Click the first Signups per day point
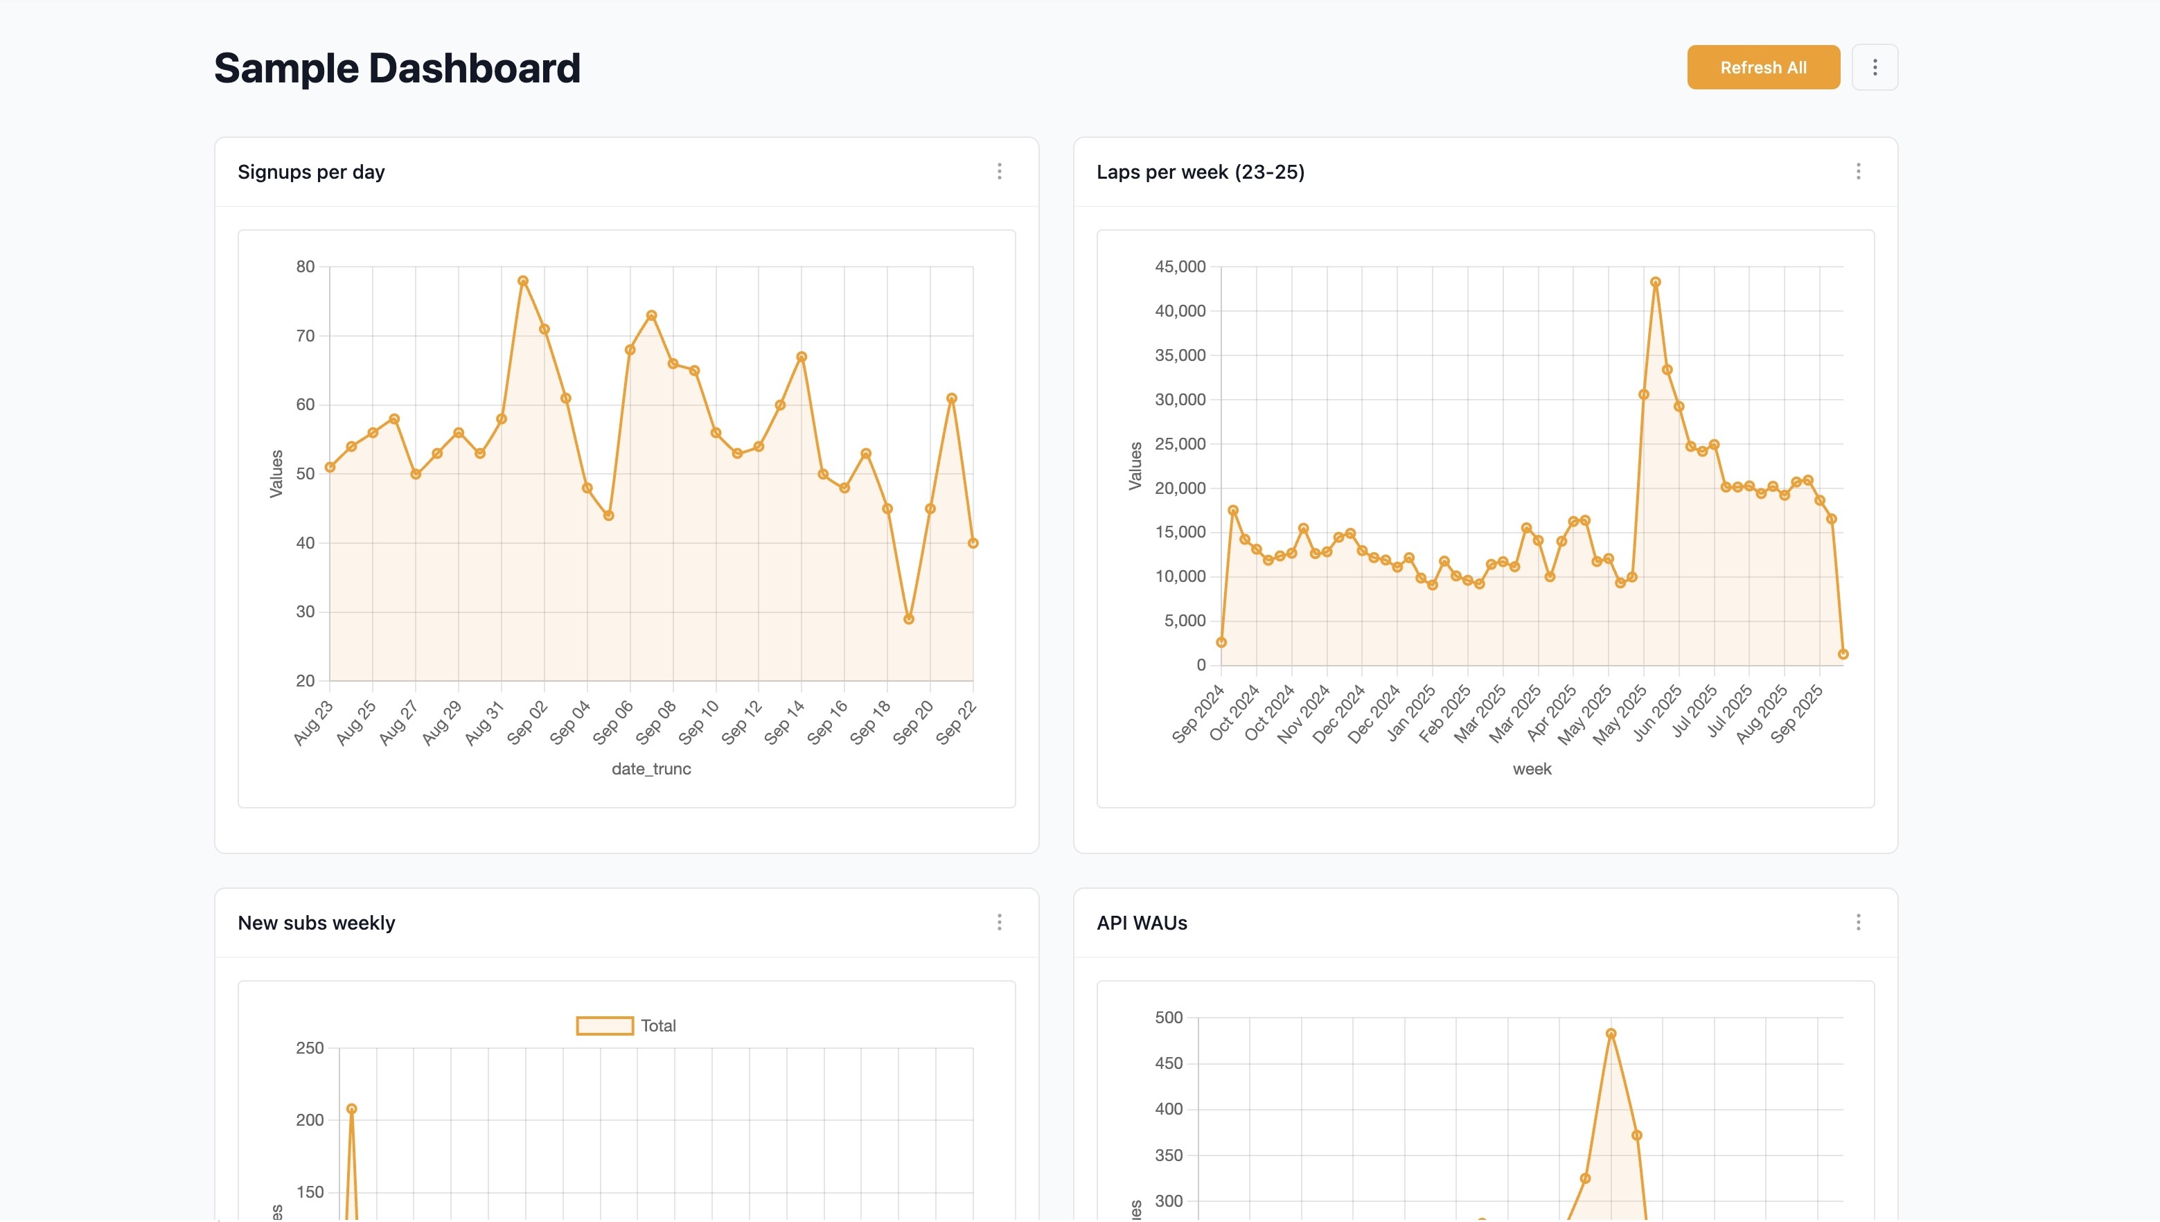 coord(330,467)
